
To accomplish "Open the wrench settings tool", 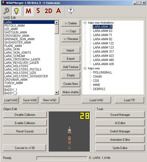I will [6, 11].
